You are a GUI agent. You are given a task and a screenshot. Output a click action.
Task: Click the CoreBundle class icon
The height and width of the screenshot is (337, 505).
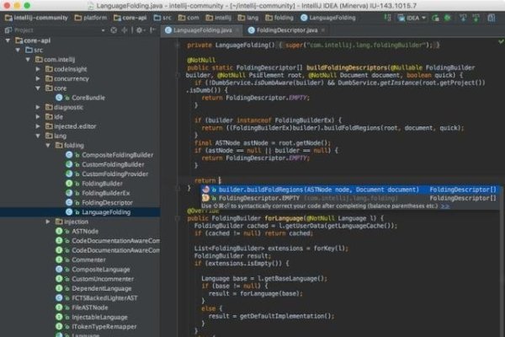point(59,98)
